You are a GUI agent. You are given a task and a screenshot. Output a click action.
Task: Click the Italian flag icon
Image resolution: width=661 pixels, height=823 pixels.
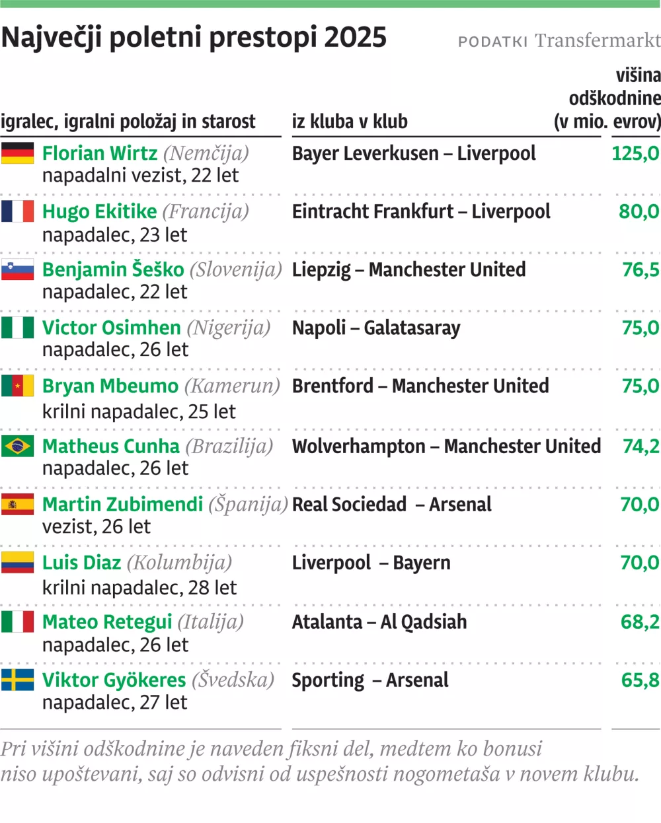pyautogui.click(x=17, y=622)
